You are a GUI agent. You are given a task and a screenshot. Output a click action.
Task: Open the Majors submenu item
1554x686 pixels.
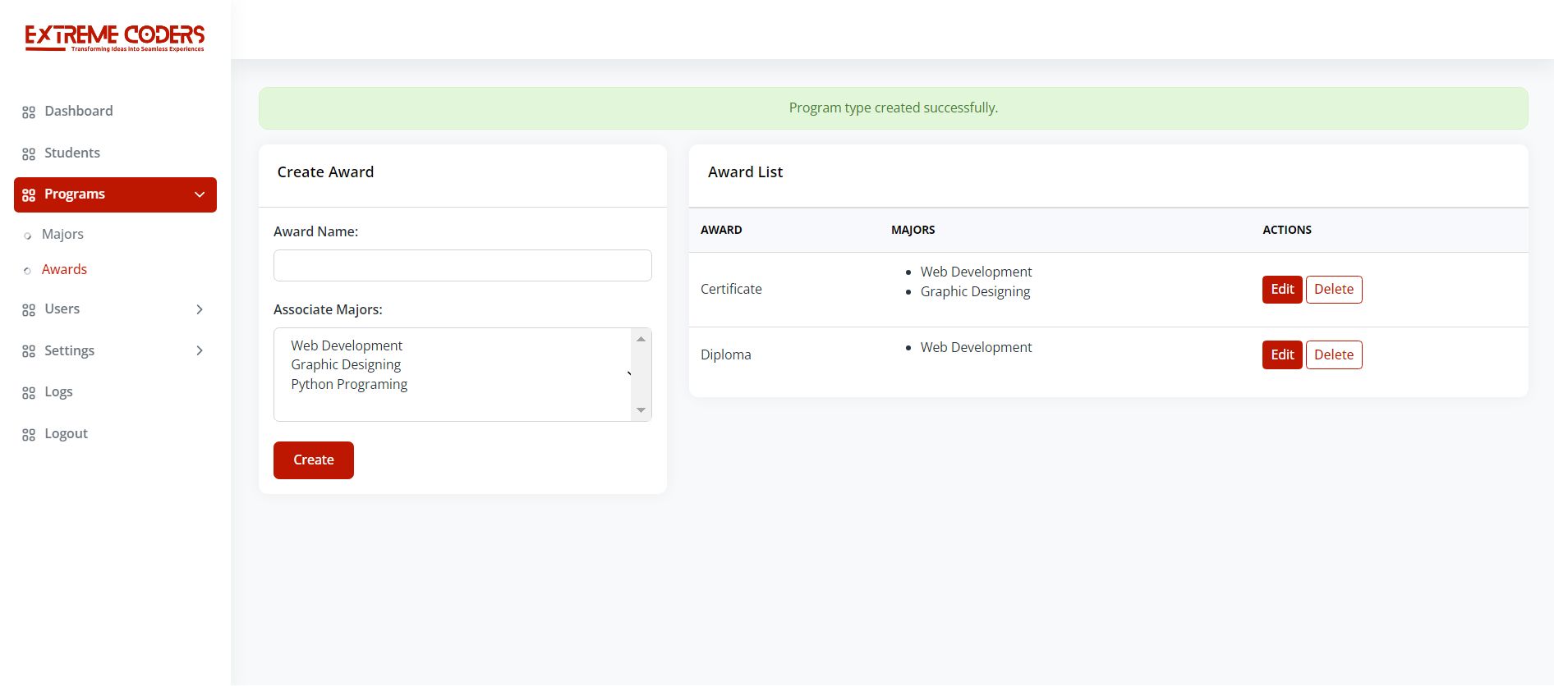pyautogui.click(x=62, y=234)
